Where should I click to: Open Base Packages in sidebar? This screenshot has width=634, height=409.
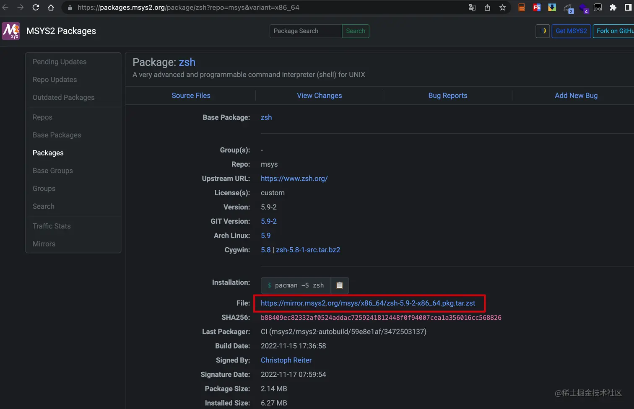[57, 135]
